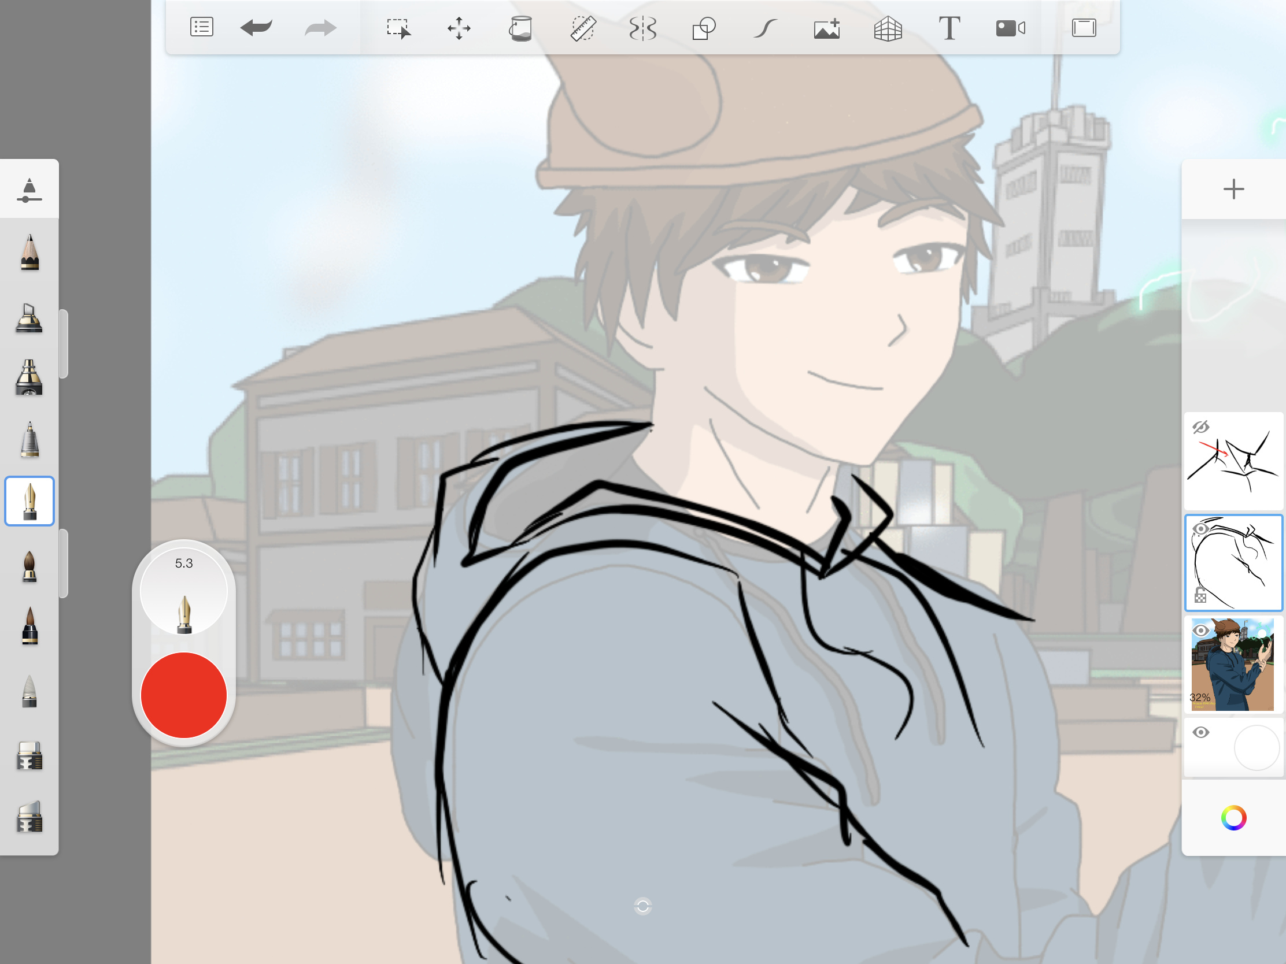Add a new layer with plus button
This screenshot has width=1286, height=964.
1233,190
